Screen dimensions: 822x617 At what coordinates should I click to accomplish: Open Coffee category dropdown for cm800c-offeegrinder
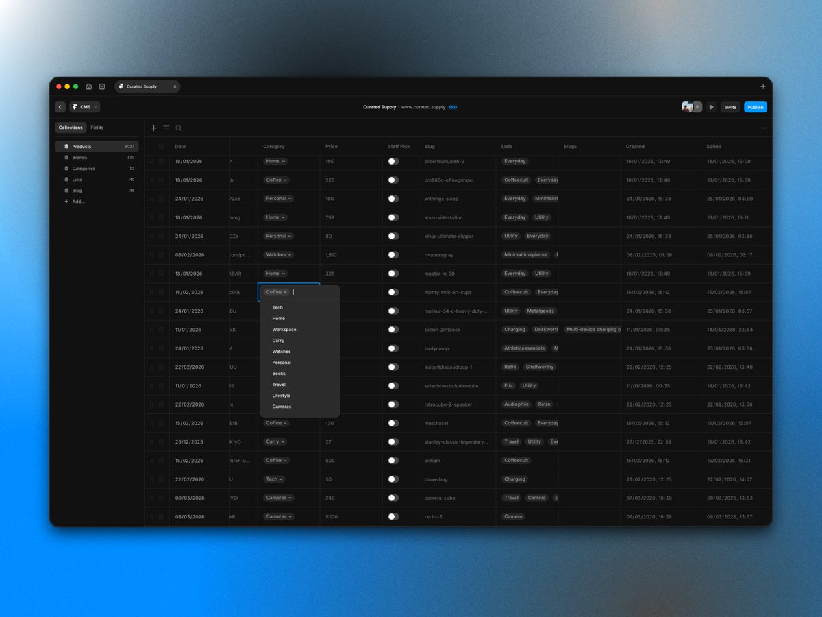click(277, 180)
